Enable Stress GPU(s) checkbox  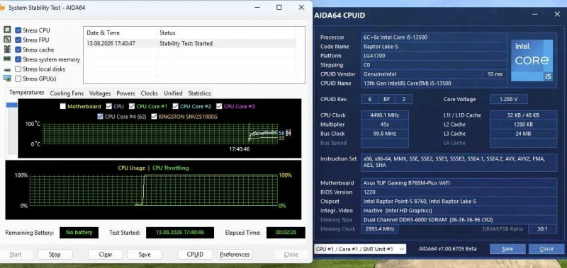click(x=18, y=78)
